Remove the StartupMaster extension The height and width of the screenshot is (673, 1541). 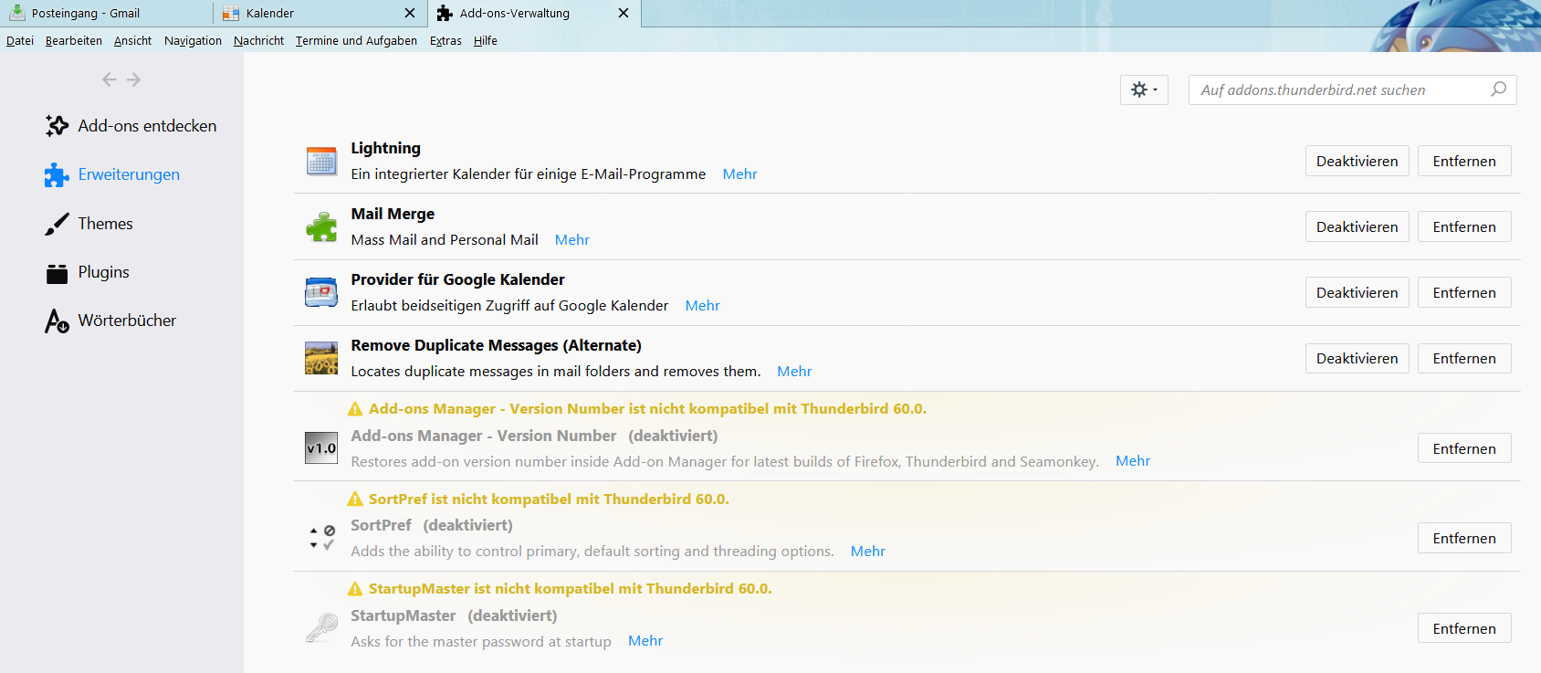1464,628
